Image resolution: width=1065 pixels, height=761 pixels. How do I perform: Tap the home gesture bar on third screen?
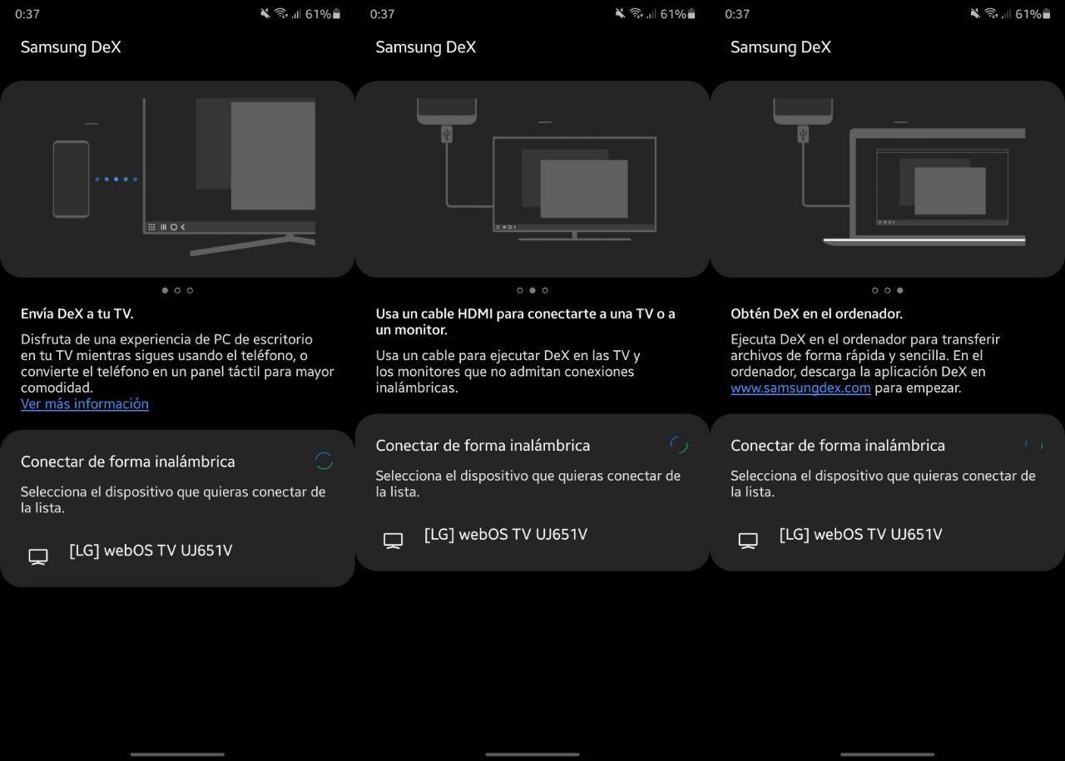[887, 754]
